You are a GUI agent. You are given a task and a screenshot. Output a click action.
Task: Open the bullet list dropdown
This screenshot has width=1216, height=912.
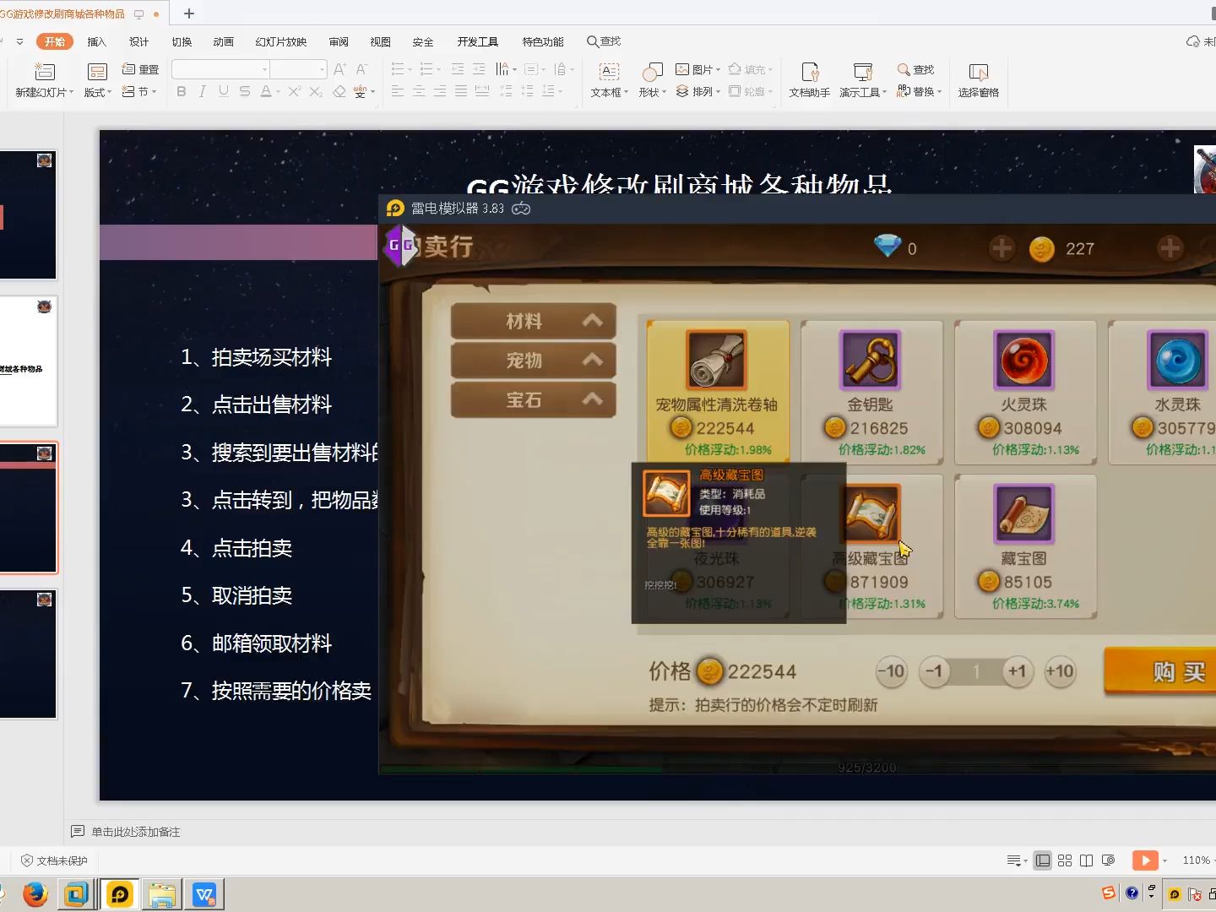pos(401,69)
